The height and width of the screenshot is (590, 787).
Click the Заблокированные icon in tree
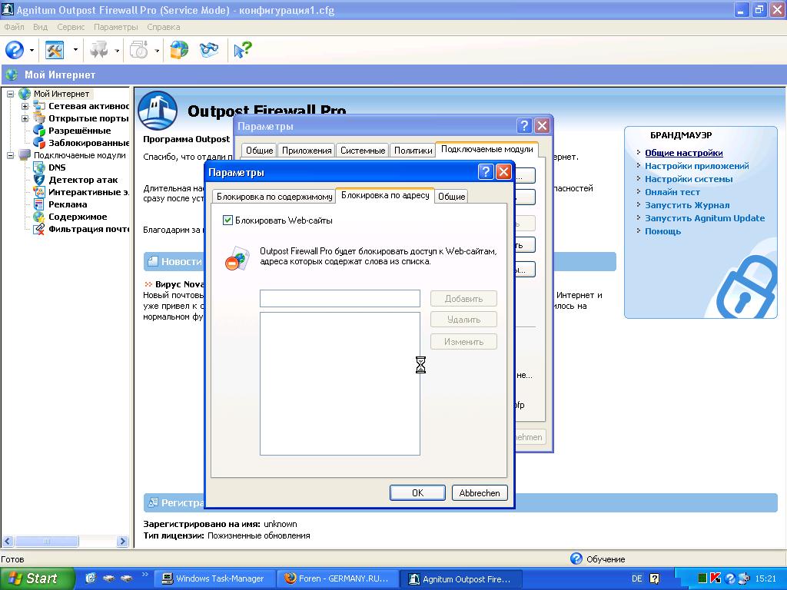38,143
